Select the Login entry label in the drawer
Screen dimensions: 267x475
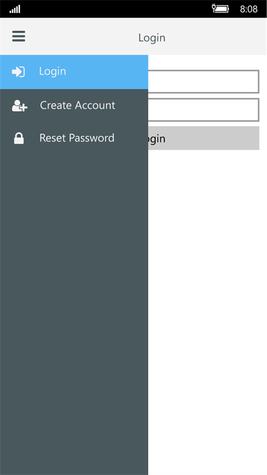tap(52, 72)
